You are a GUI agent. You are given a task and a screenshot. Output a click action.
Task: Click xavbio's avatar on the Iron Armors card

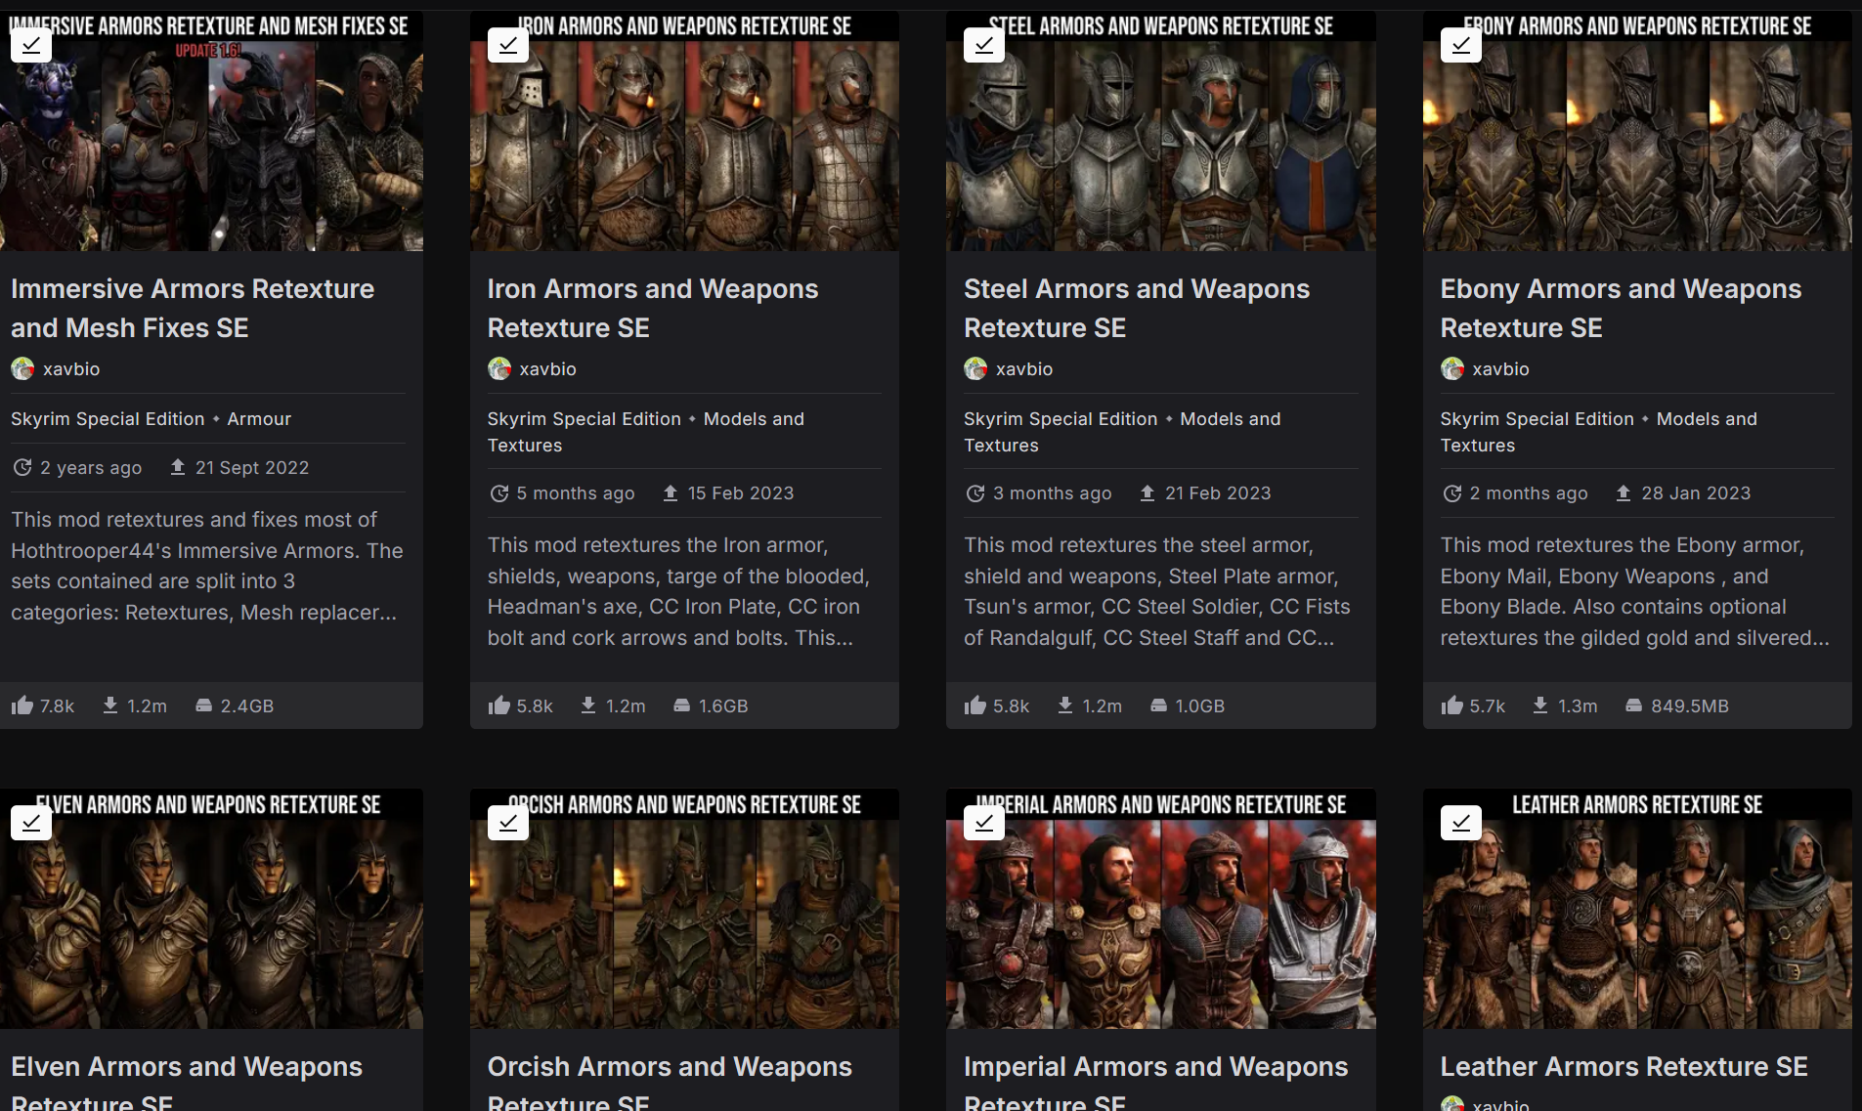click(499, 368)
